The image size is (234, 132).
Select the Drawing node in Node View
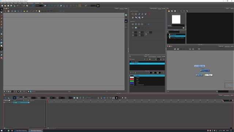(x=200, y=66)
